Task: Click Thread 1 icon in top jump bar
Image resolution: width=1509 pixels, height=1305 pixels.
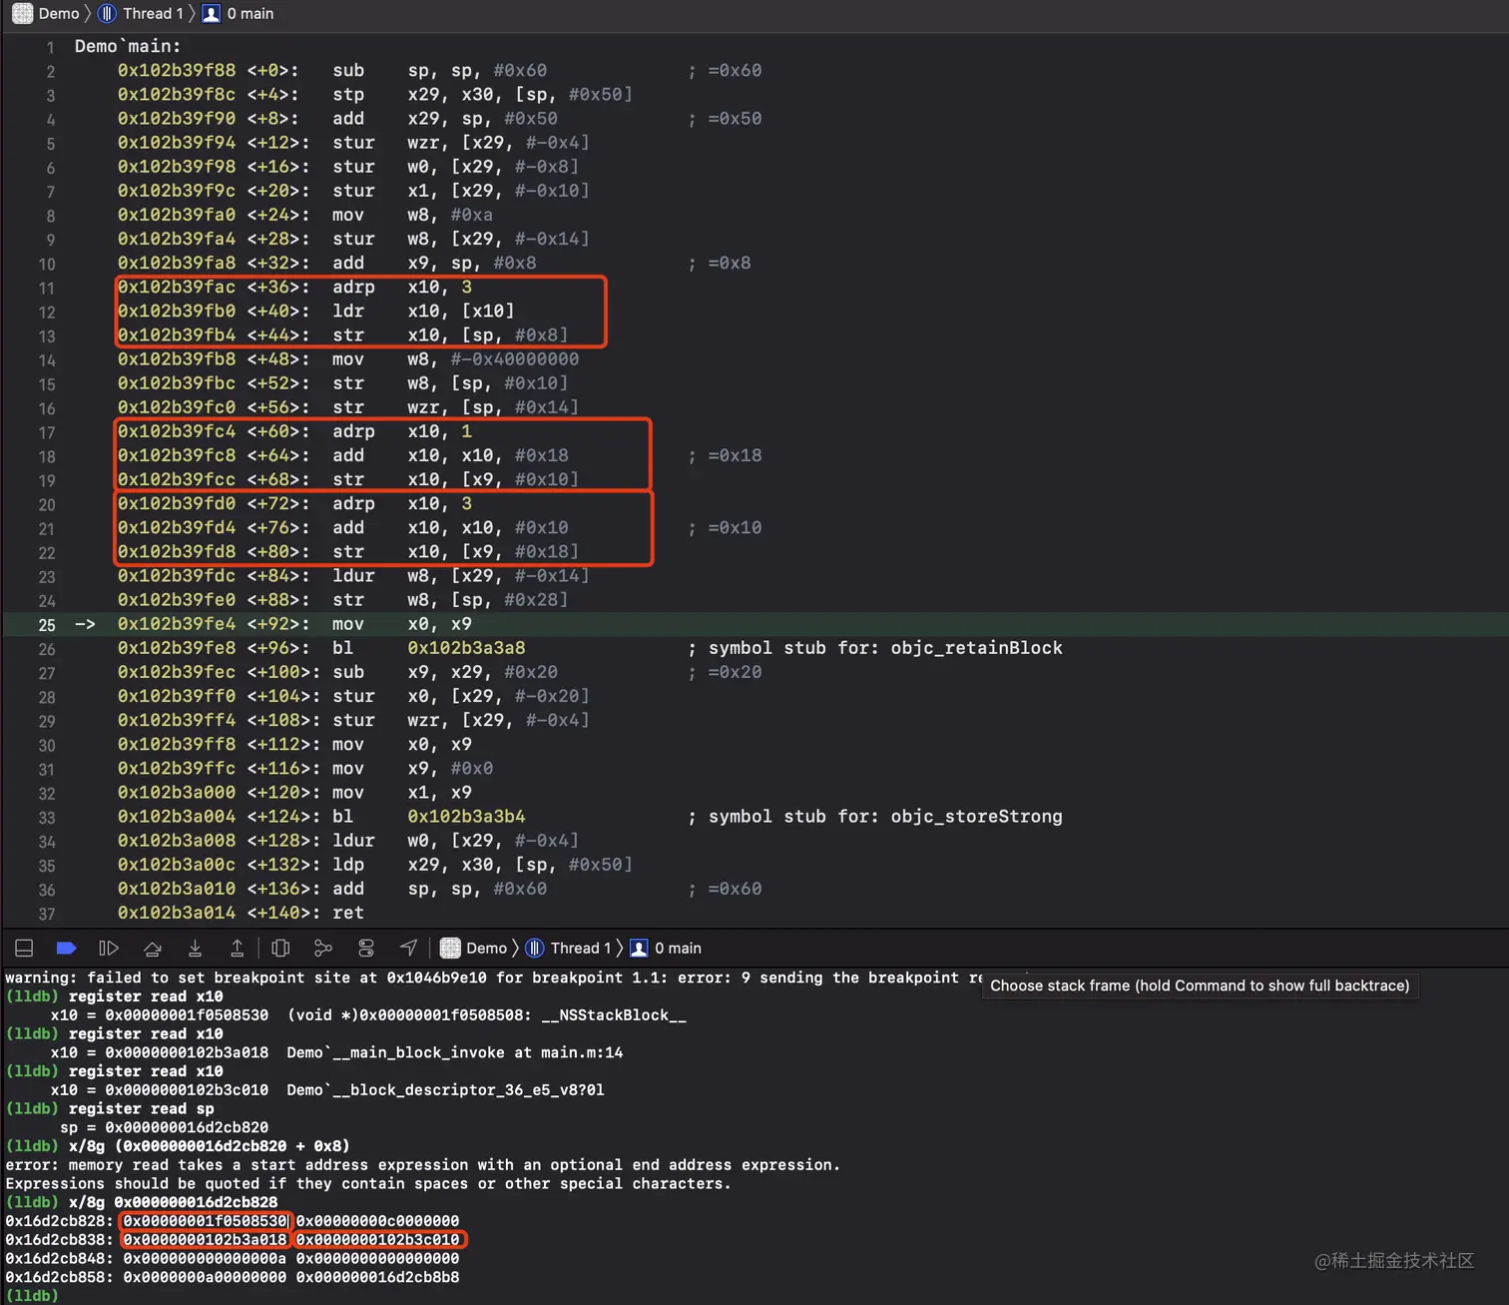Action: tap(108, 13)
